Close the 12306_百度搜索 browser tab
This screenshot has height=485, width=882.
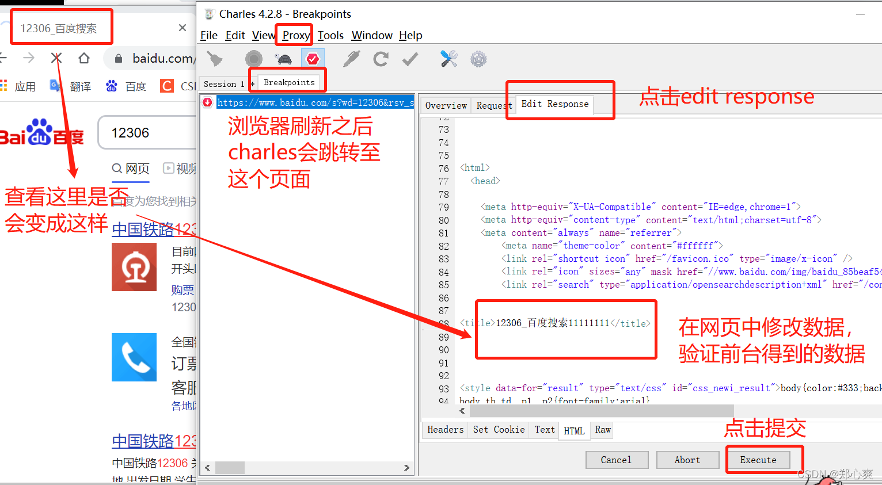pos(182,28)
